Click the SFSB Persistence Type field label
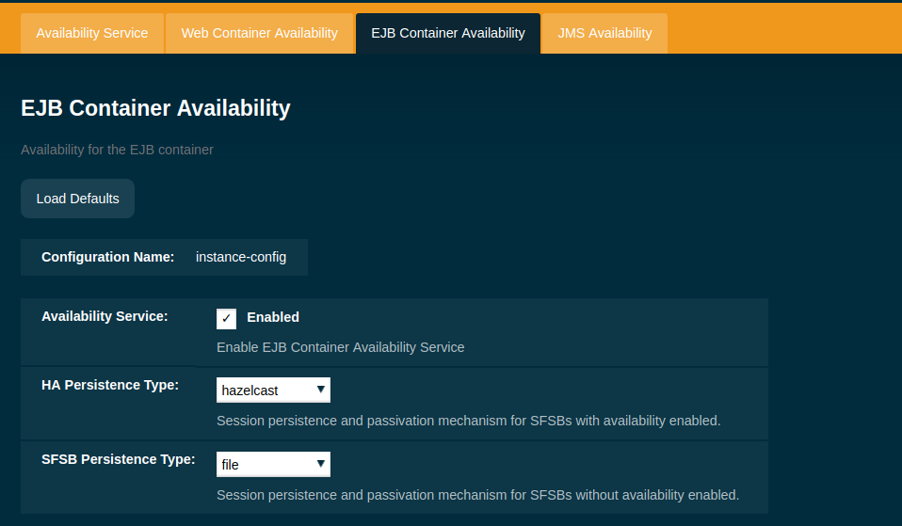Image resolution: width=902 pixels, height=526 pixels. click(119, 459)
